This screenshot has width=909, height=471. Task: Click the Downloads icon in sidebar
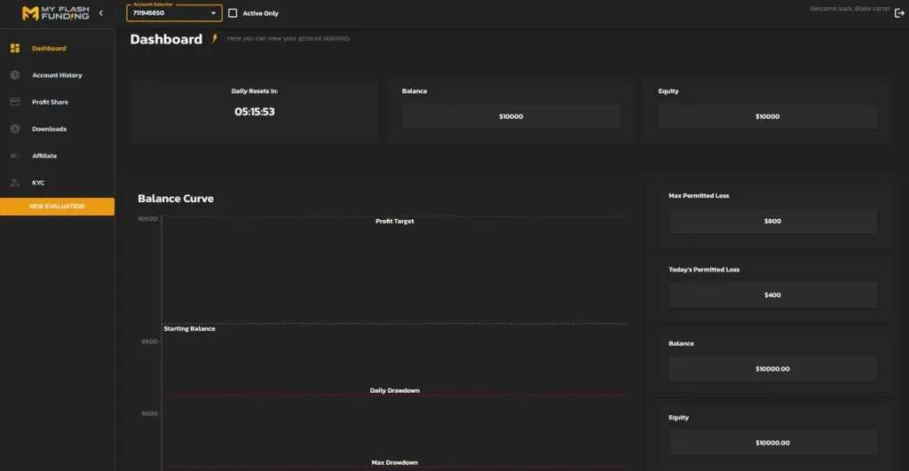(15, 129)
